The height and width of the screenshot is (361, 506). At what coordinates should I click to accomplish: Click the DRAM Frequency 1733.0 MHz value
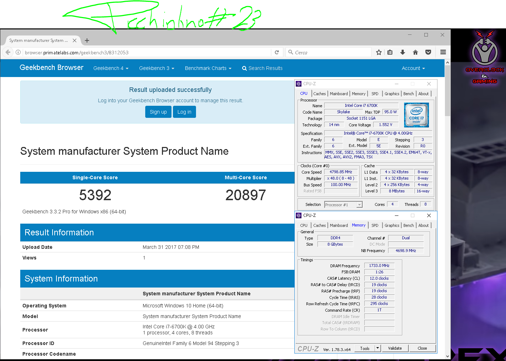379,266
